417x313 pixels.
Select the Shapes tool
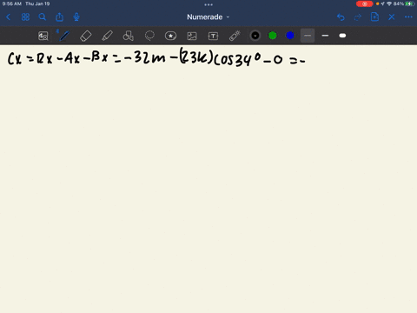(129, 36)
